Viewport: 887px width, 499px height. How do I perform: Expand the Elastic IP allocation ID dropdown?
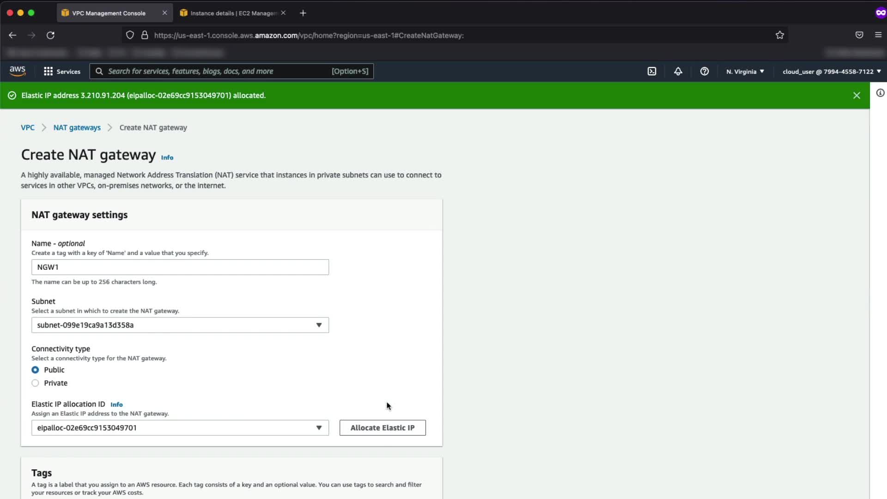click(180, 428)
